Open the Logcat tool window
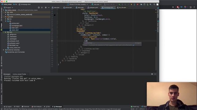This screenshot has width=197, height=110. (8, 107)
